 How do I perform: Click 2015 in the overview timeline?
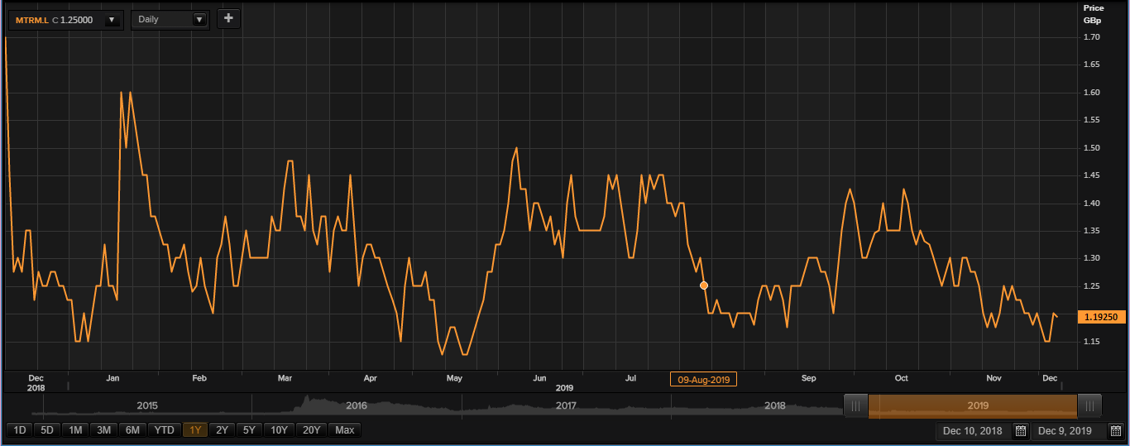pos(147,406)
